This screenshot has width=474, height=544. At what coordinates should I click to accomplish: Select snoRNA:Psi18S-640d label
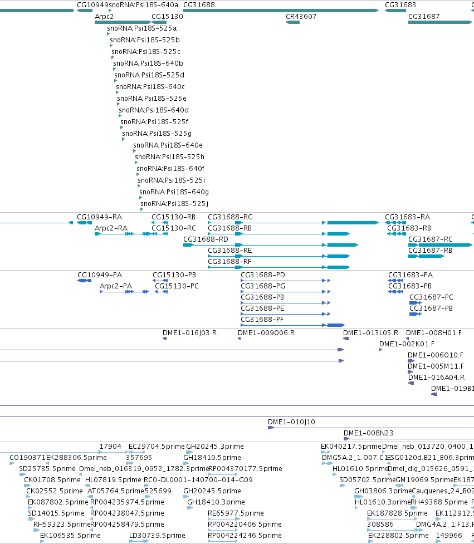[154, 110]
